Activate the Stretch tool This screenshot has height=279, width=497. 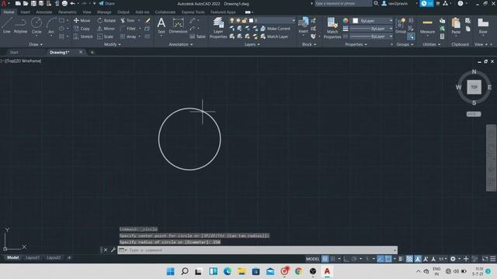coord(83,36)
